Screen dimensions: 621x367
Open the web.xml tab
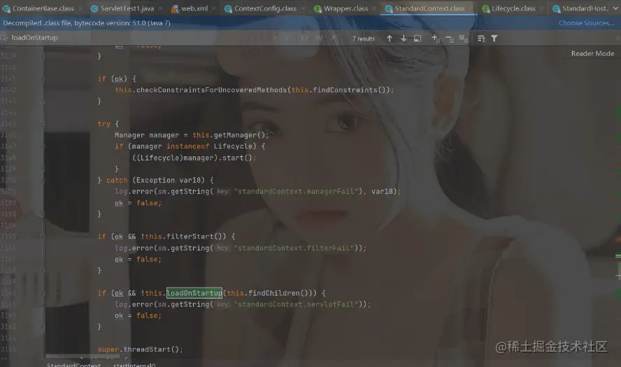coord(194,8)
